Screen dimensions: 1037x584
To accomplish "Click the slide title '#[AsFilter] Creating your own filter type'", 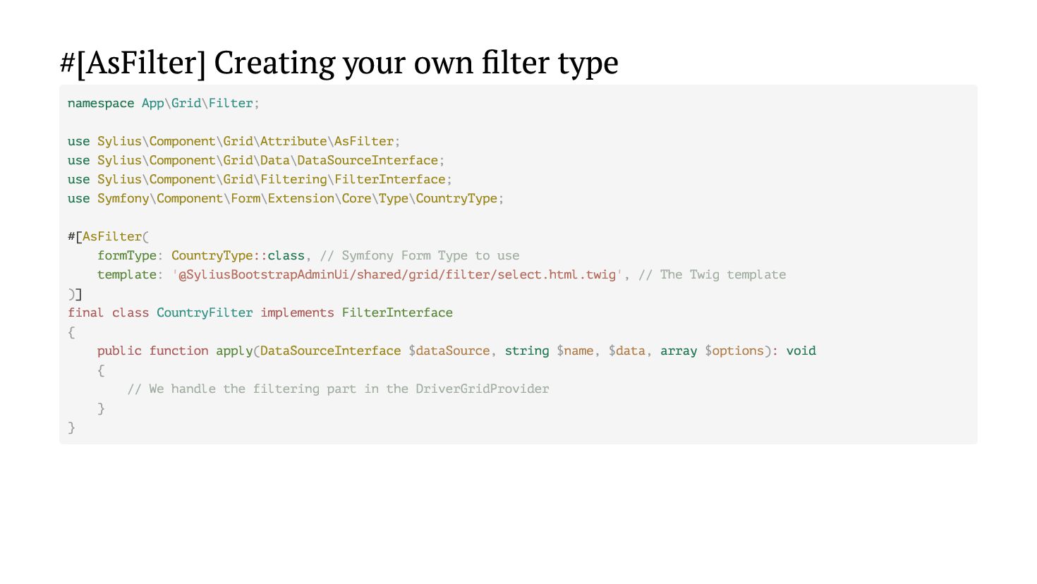I will click(x=339, y=63).
